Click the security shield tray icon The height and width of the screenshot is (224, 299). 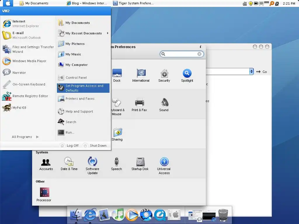coord(251,3)
